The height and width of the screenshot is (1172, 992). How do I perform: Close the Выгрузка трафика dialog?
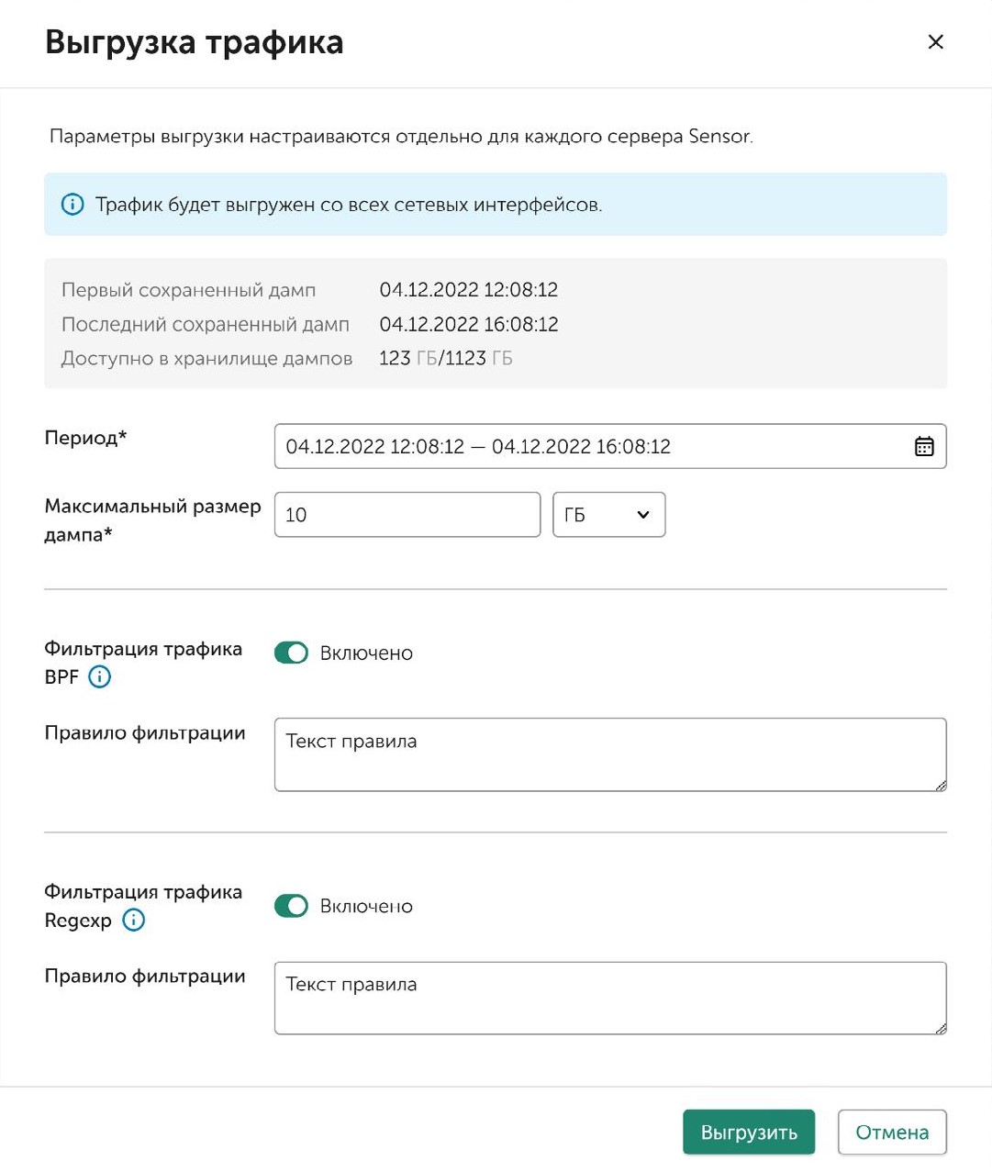[x=935, y=42]
